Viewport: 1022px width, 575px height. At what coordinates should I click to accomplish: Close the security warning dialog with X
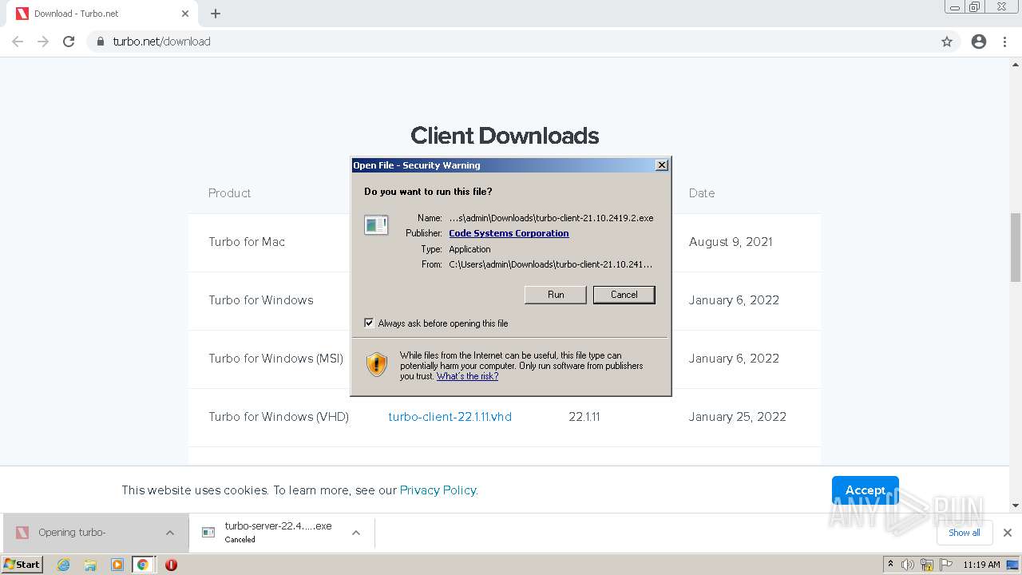(661, 165)
